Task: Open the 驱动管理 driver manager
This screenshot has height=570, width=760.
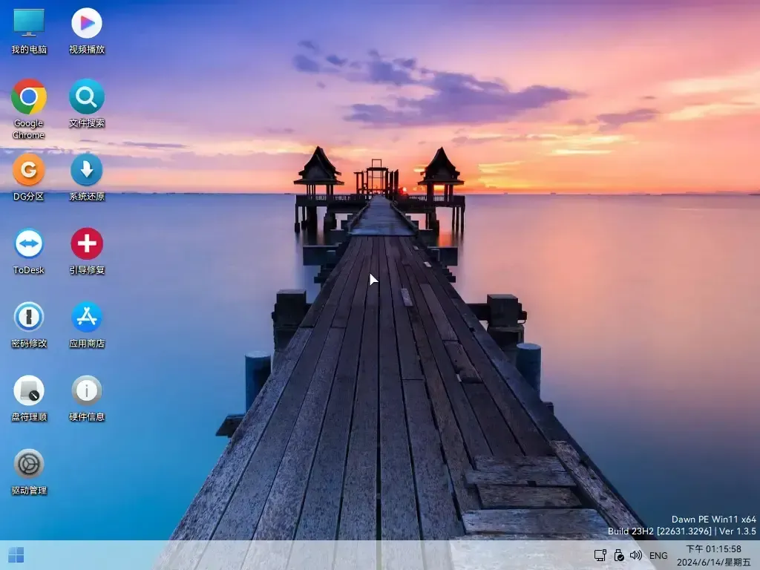Action: [x=28, y=465]
